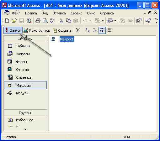Click the Print icon
The width and height of the screenshot is (160, 141).
pos(38,21)
